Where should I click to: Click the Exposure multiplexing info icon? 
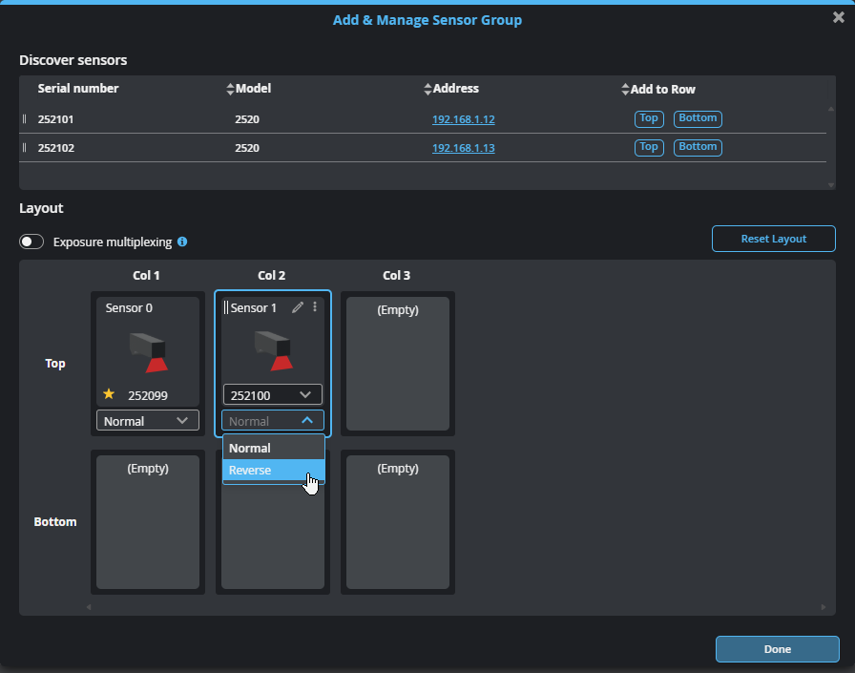click(x=182, y=242)
